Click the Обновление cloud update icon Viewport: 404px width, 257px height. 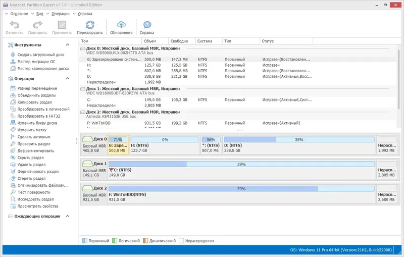pyautogui.click(x=121, y=25)
